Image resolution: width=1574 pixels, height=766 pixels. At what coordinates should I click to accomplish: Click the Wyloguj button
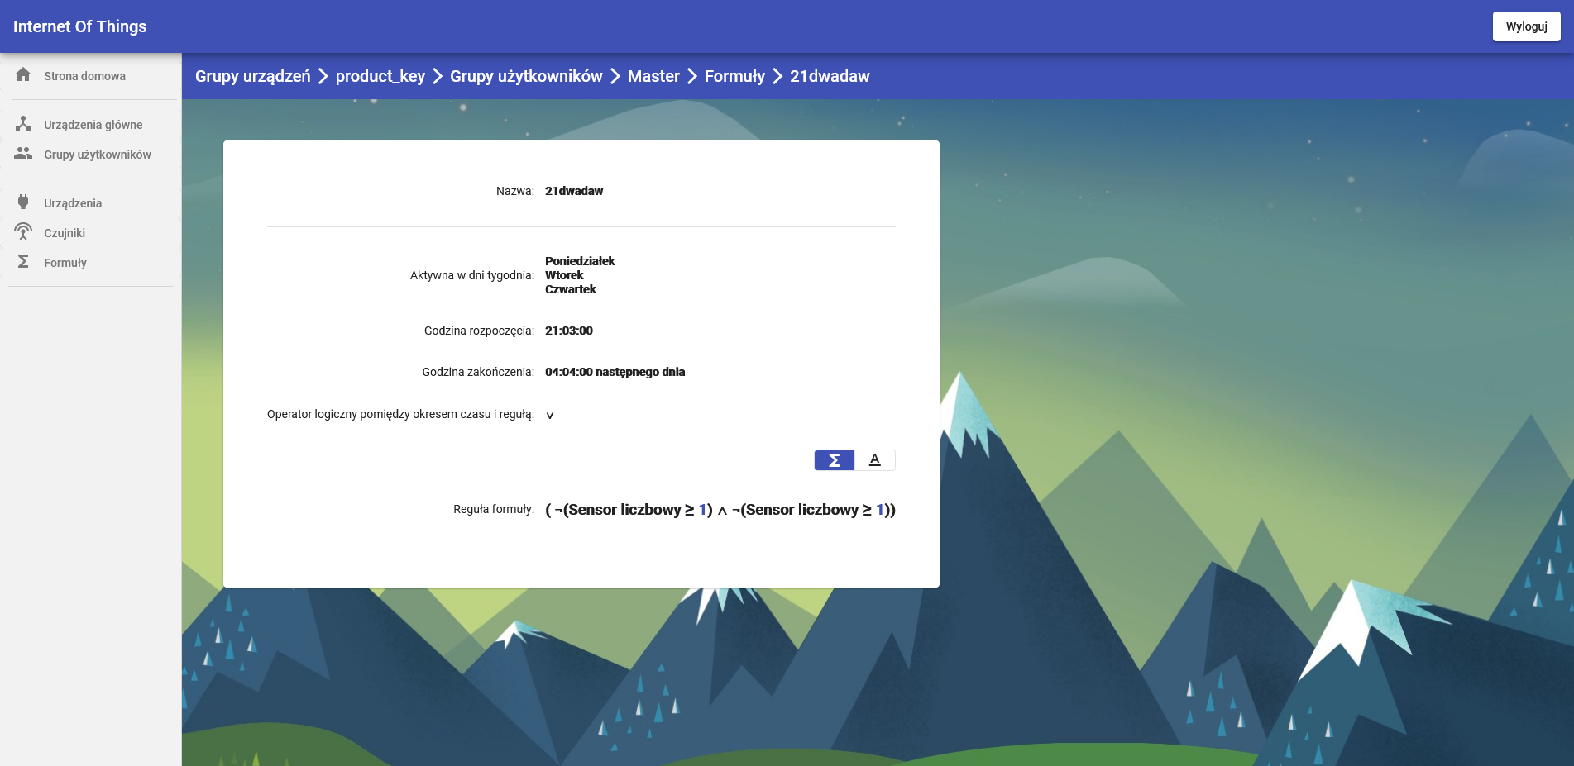pyautogui.click(x=1526, y=26)
